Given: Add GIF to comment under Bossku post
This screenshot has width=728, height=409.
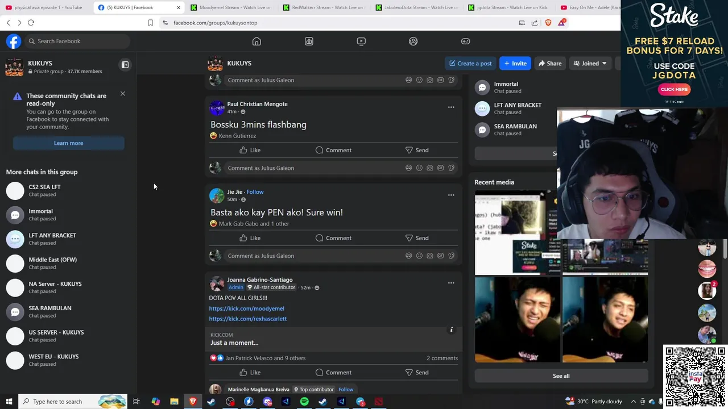Looking at the screenshot, I should (441, 168).
